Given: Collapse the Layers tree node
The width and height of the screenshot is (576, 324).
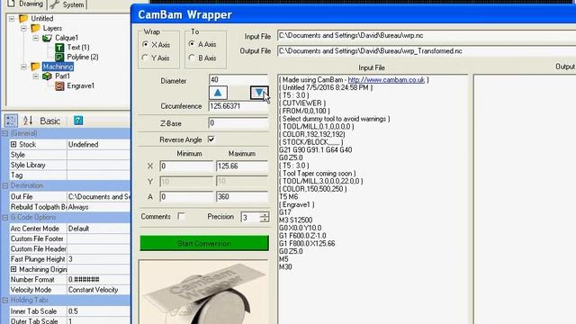Looking at the screenshot, I should 24,28.
